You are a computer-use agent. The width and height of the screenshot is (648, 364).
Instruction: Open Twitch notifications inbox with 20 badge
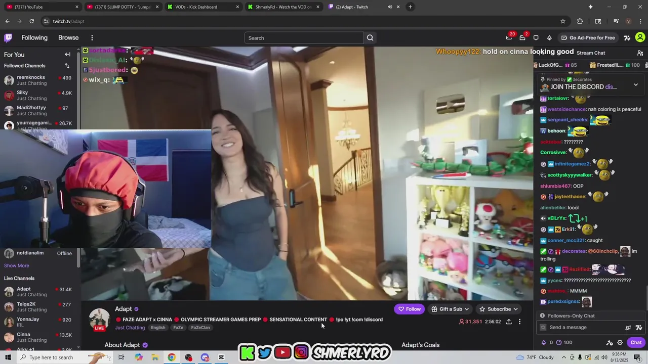(x=509, y=38)
